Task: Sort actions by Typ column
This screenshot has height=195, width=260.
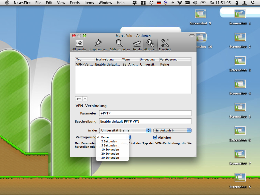Action: point(85,59)
